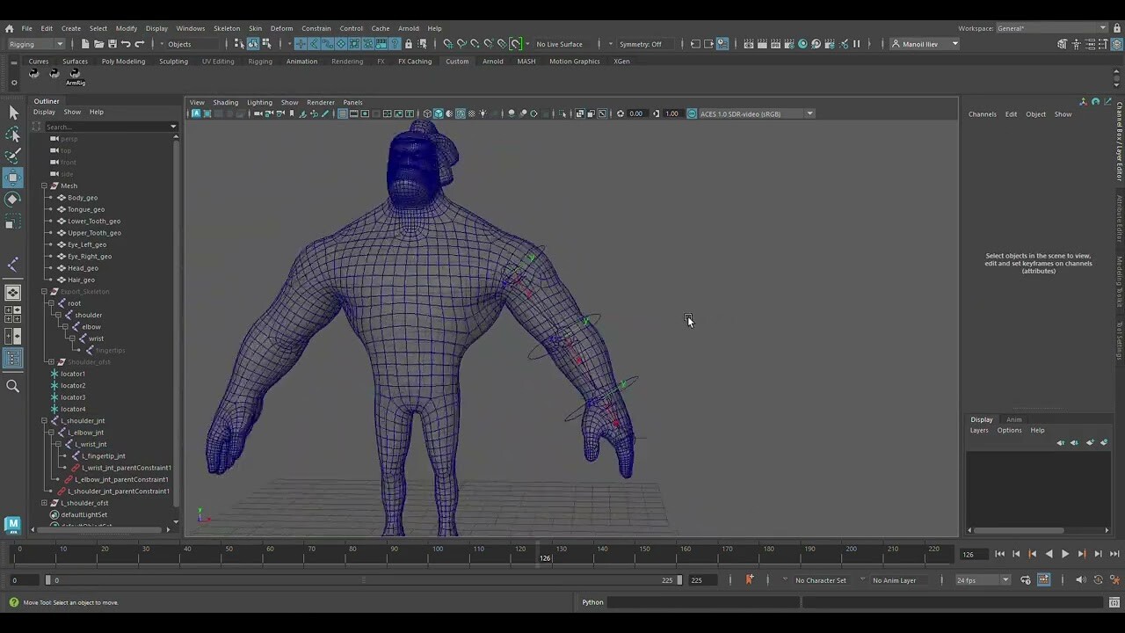This screenshot has height=633, width=1125.
Task: Open the Skeleton menu
Action: [x=226, y=28]
